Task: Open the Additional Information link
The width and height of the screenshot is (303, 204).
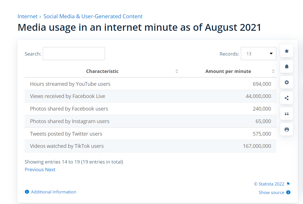Action: (54, 192)
